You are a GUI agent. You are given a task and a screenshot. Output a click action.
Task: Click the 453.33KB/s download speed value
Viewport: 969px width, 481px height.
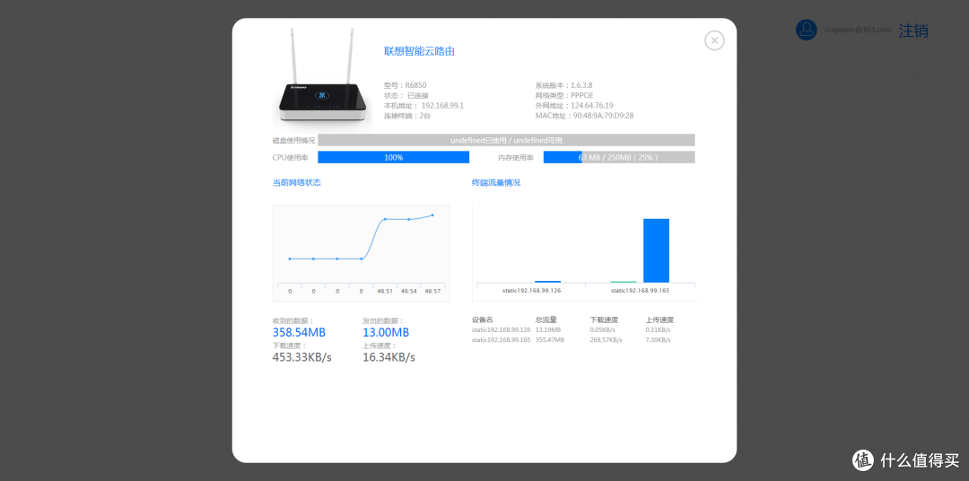[302, 357]
